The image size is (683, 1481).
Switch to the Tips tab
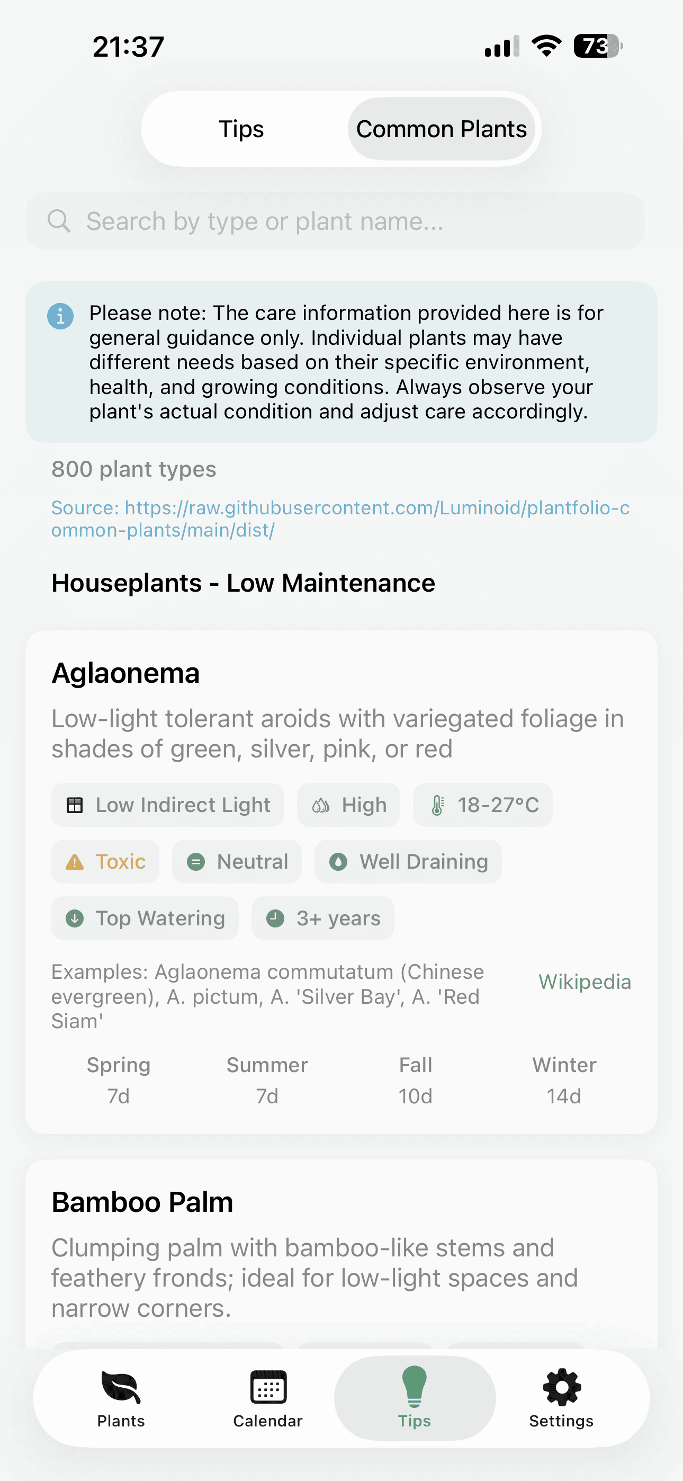[x=241, y=129]
